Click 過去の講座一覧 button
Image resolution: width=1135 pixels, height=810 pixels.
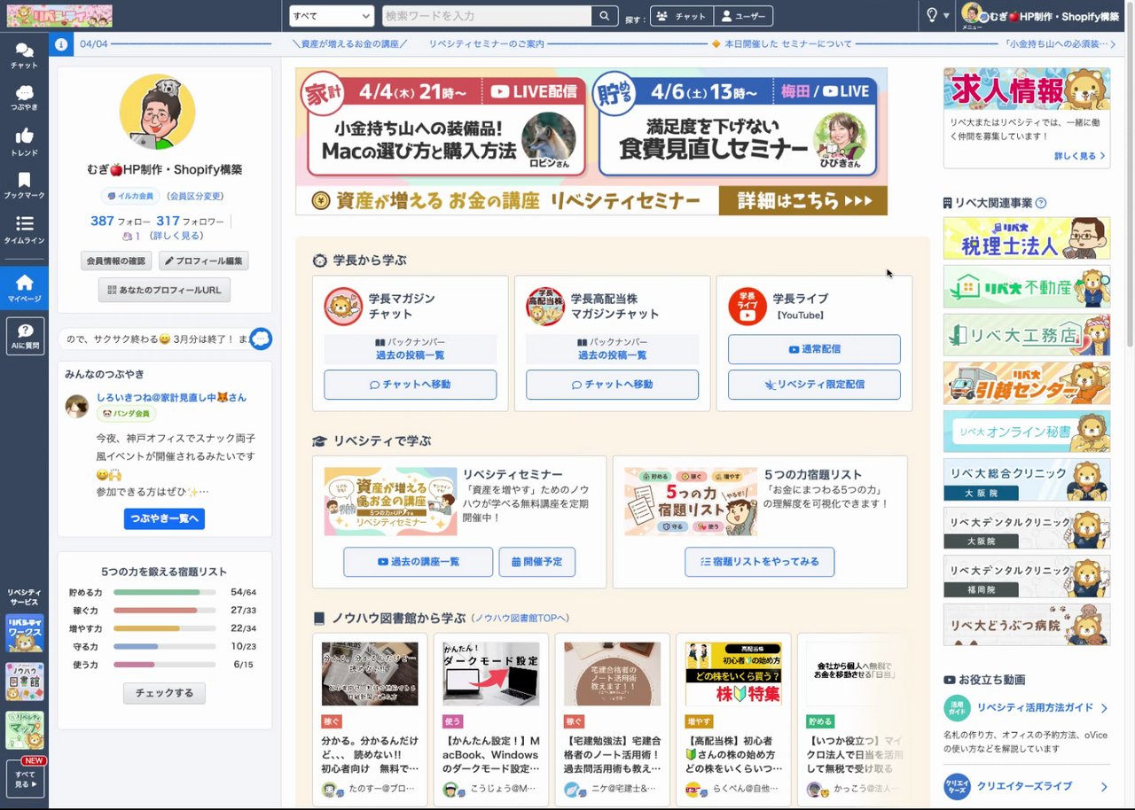coord(418,562)
